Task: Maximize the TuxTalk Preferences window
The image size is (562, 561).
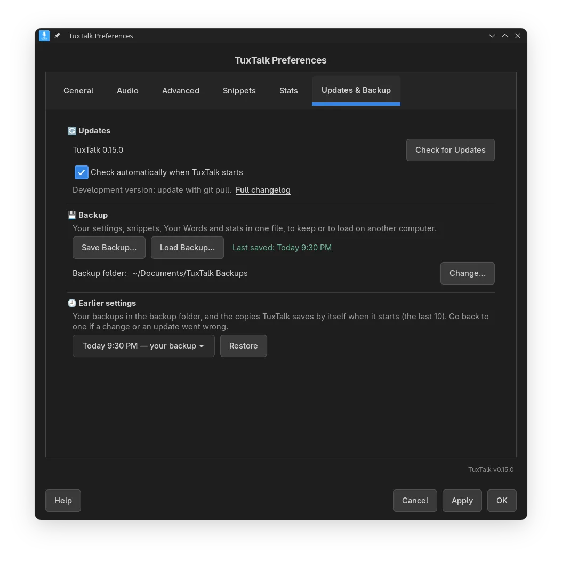Action: [x=504, y=36]
